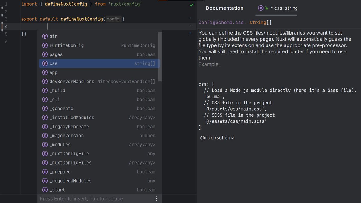Screen dimensions: 361x203
Task: Select the runtimeConfig completion suggestion
Action: pyautogui.click(x=98, y=45)
